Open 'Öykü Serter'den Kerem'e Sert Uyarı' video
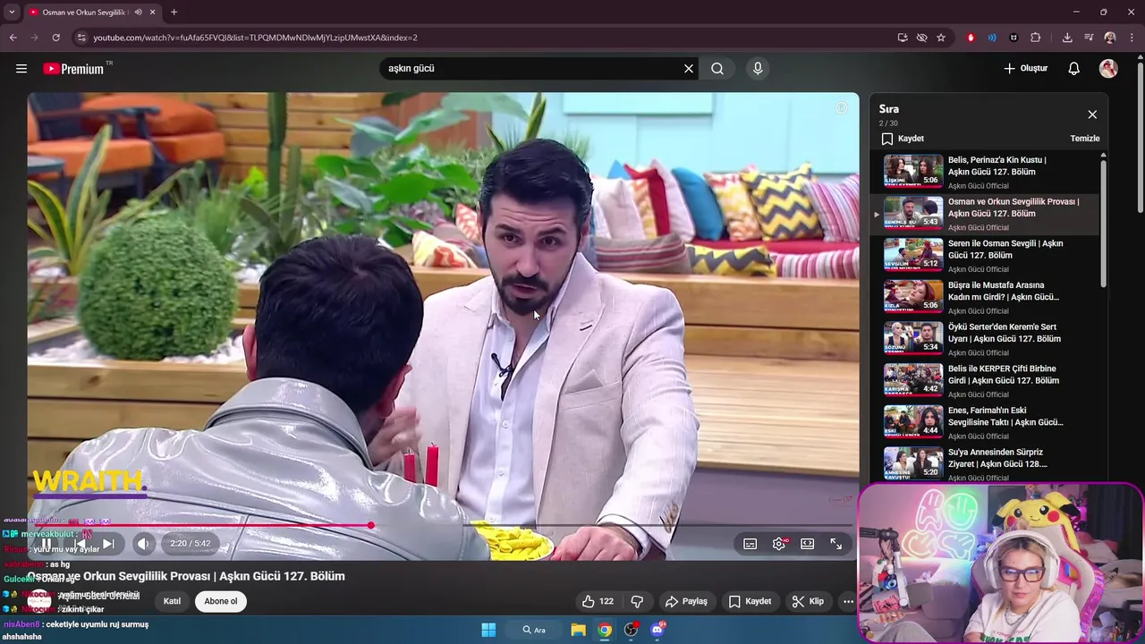The height and width of the screenshot is (644, 1145). click(x=984, y=339)
